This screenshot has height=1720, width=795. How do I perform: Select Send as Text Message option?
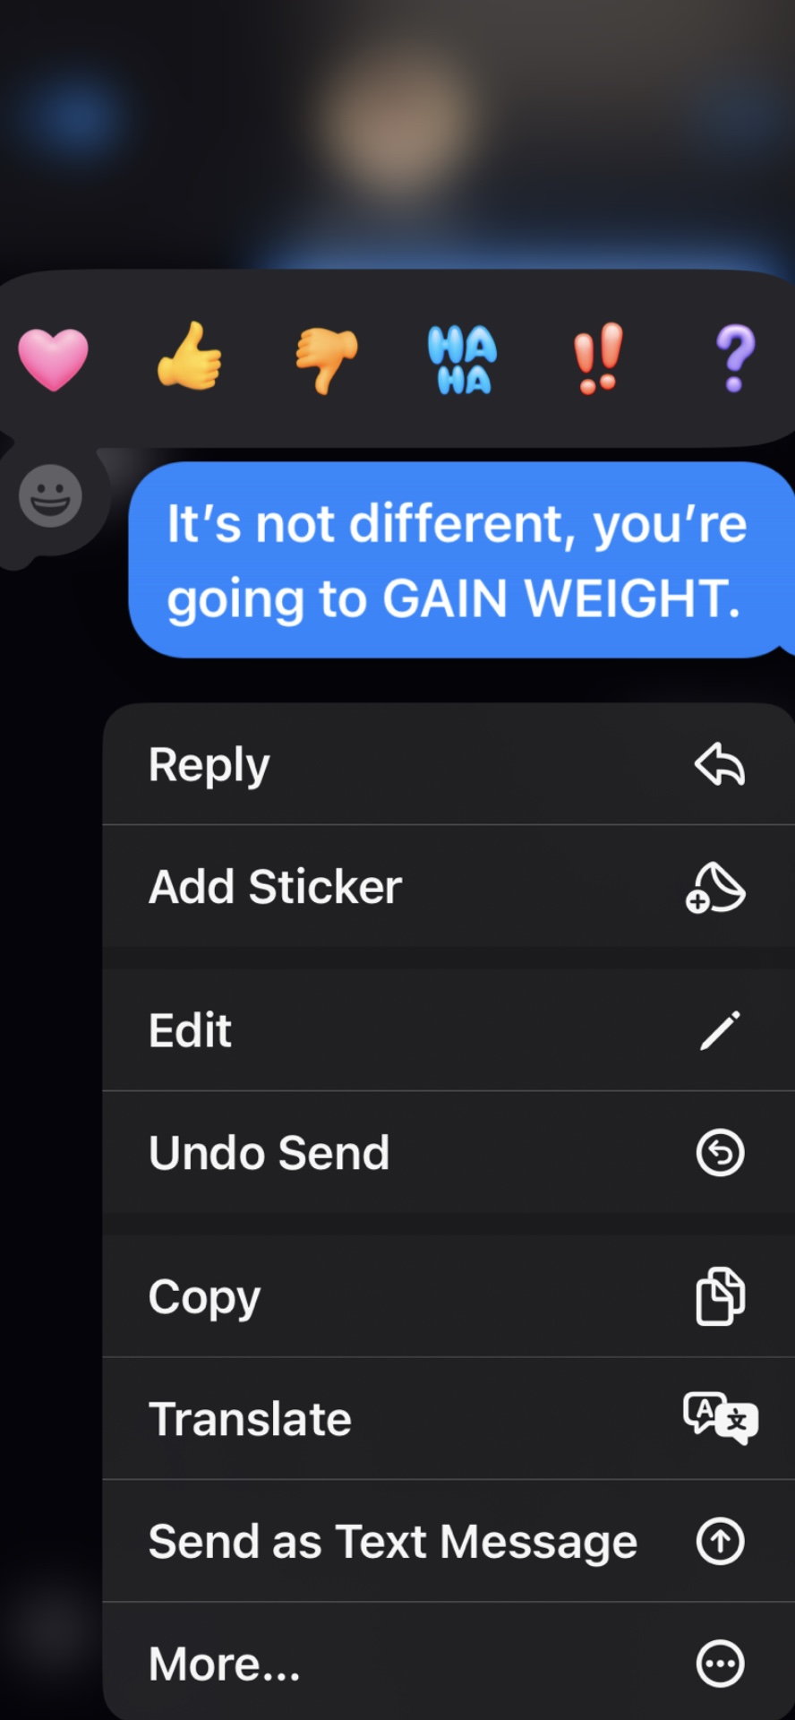449,1541
